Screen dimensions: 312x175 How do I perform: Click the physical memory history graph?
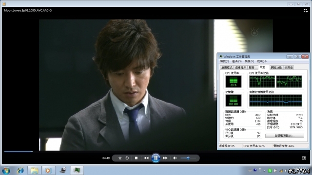pyautogui.click(x=275, y=101)
